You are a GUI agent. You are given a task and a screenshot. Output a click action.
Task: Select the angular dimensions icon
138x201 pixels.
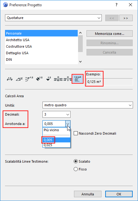[19, 79]
